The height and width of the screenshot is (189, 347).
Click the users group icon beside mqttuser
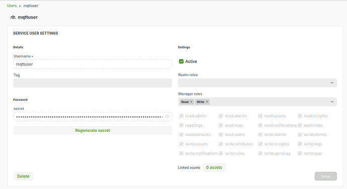click(13, 17)
